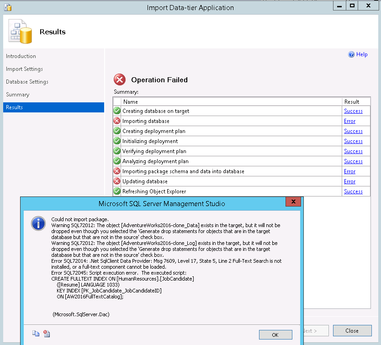Click OK in the Management Studio dialog
381x345 pixels.
275,335
